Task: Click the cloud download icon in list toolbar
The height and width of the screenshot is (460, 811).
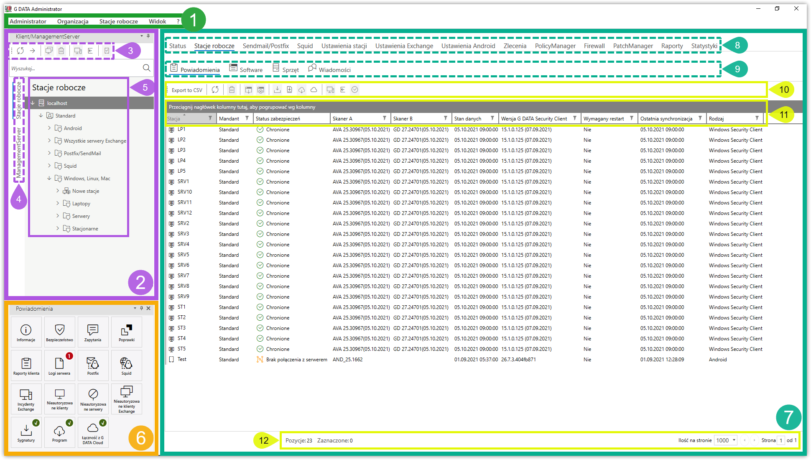Action: click(x=301, y=89)
